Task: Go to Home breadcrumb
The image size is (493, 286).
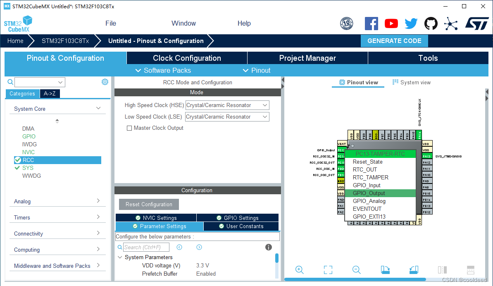Action: [x=15, y=41]
